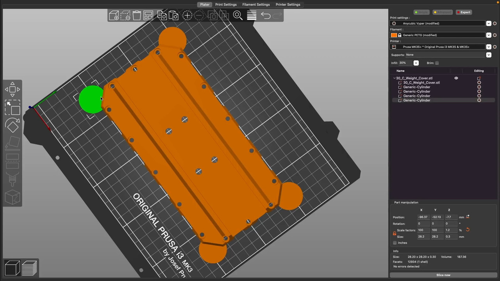Select the Scale gizmo tool
Viewport: 500px width, 281px height.
pyautogui.click(x=12, y=107)
